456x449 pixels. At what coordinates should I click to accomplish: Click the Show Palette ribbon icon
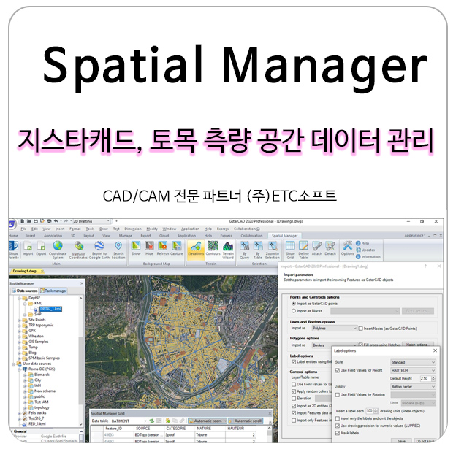tap(14, 250)
